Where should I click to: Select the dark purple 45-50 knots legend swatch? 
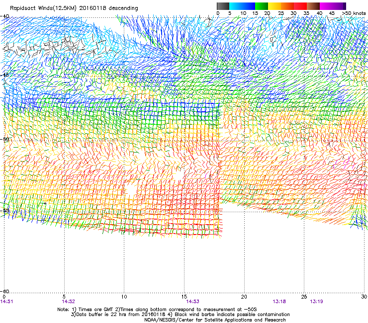click(339, 6)
